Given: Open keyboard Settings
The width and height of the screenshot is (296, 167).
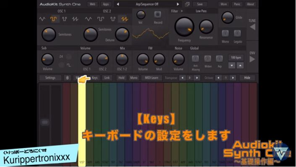Looking at the screenshot, I should pyautogui.click(x=50, y=78).
